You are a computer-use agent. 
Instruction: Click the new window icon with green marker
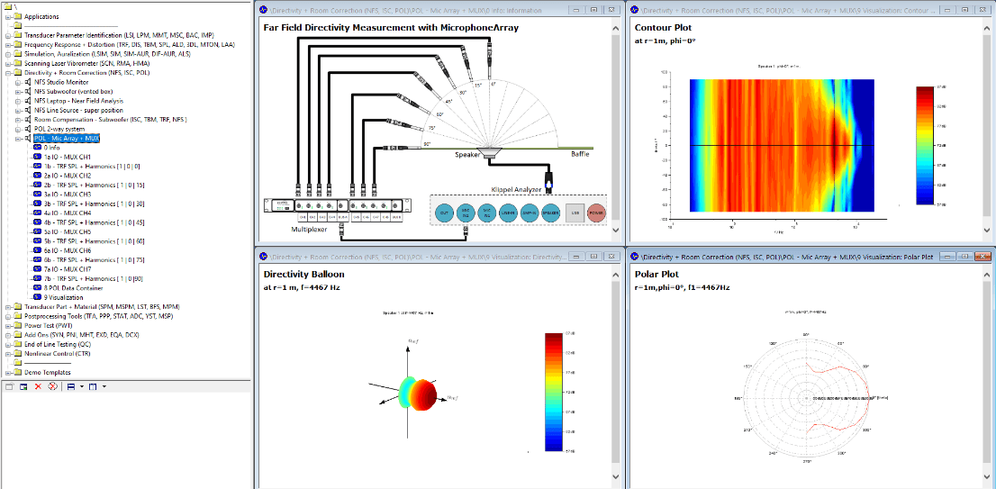click(23, 386)
